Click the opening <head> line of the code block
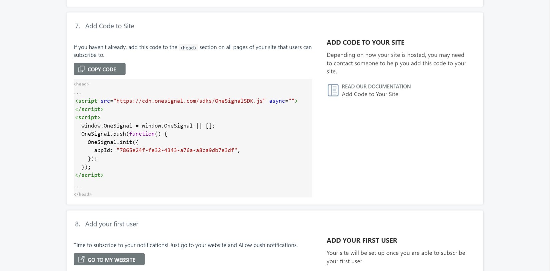This screenshot has width=550, height=271. click(x=81, y=84)
